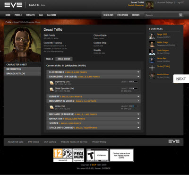The height and width of the screenshot is (175, 189).
Task: Open the Targa 2000 contact name link
Action: (162, 35)
